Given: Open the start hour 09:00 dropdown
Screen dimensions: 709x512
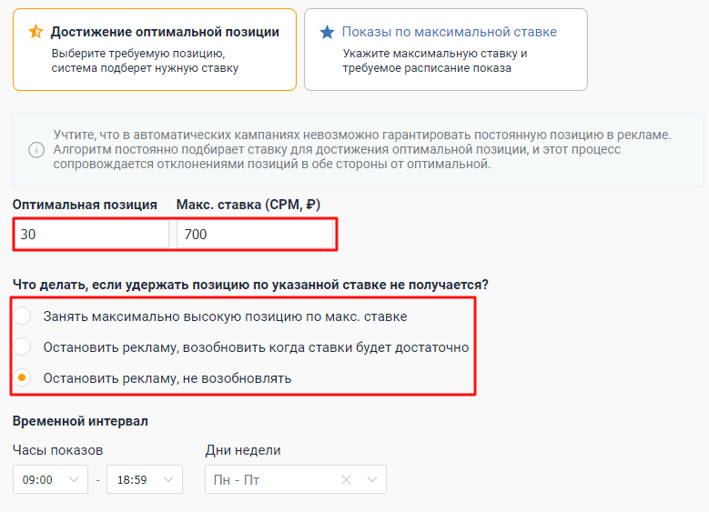Looking at the screenshot, I should pos(74,479).
